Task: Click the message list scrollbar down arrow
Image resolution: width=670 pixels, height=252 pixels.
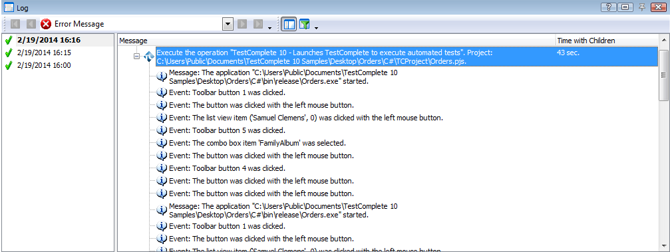Action: (663, 245)
